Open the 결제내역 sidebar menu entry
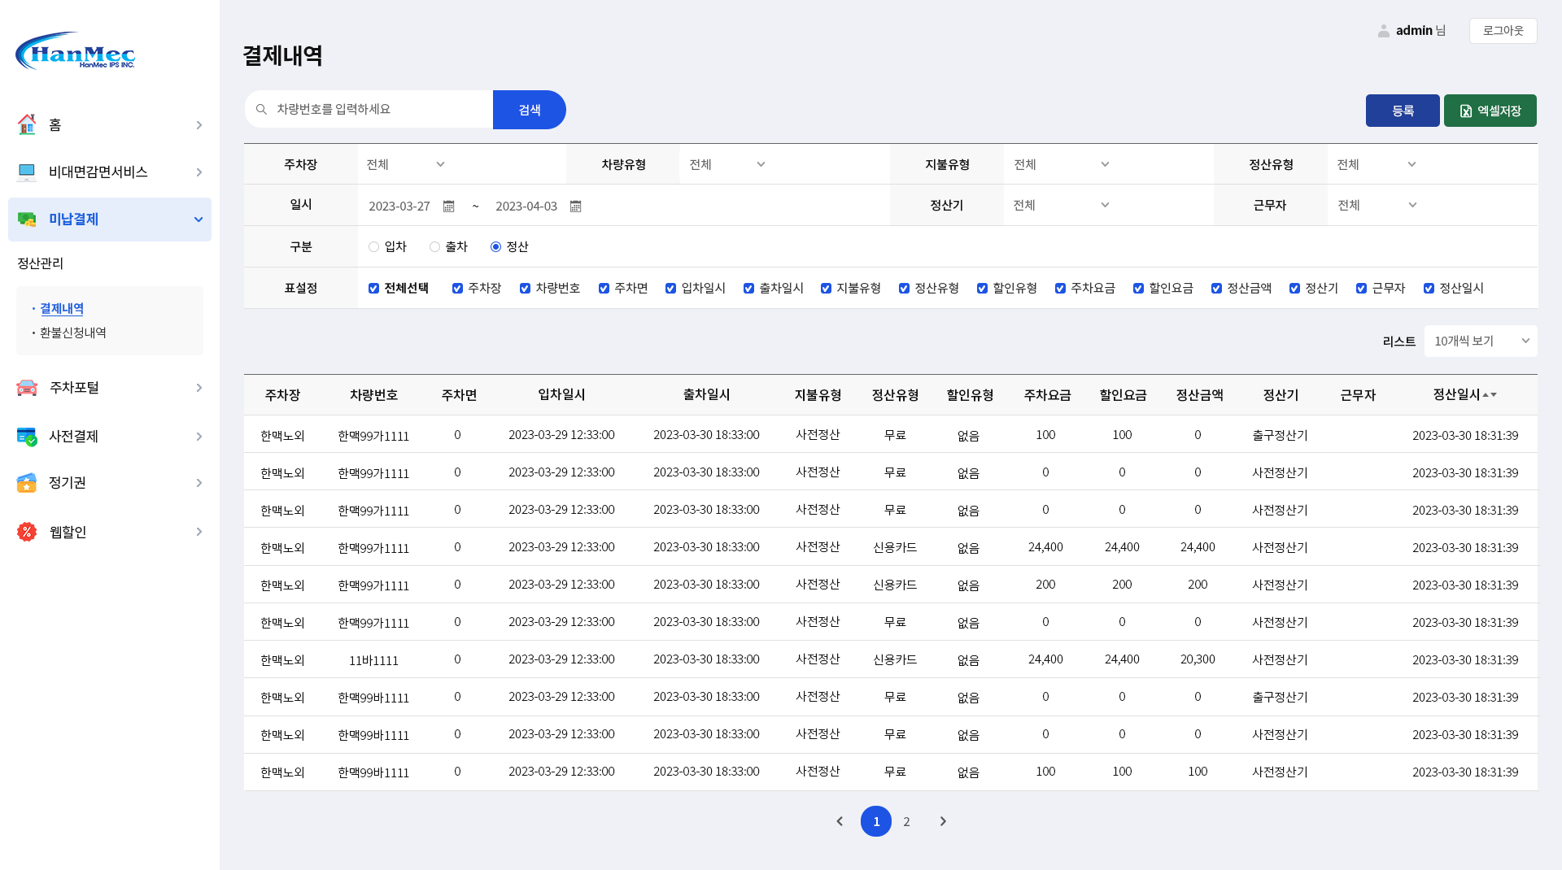 point(60,308)
